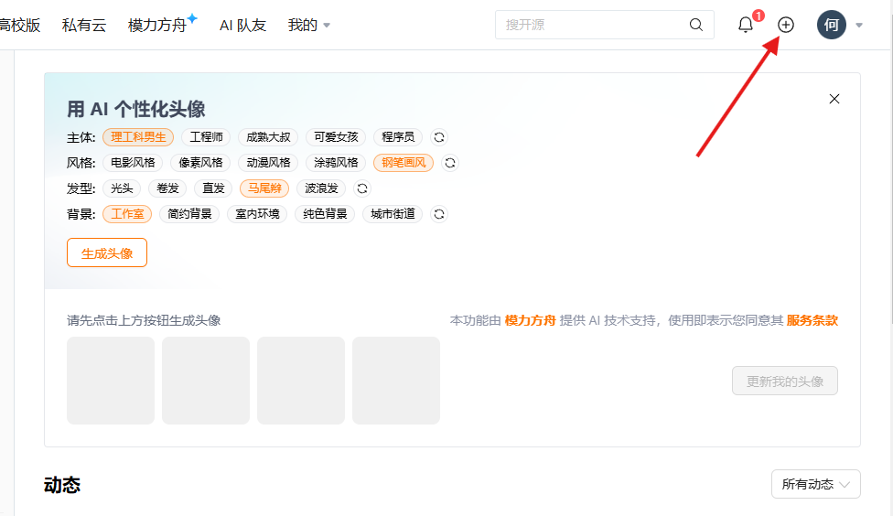Click the plus create-new icon
This screenshot has width=893, height=516.
(786, 25)
